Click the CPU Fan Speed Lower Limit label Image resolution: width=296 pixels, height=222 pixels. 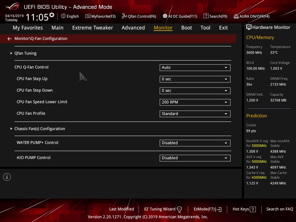42,102
